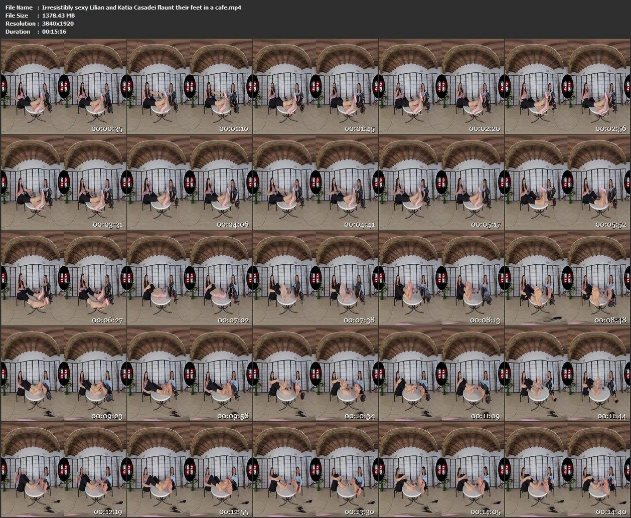Click the File Size value 1378.43 MB
The height and width of the screenshot is (518, 631).
tap(59, 16)
